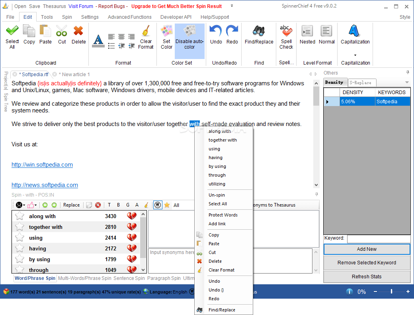The height and width of the screenshot is (315, 414).
Task: Click the Visit Forum link
Action: [x=81, y=6]
